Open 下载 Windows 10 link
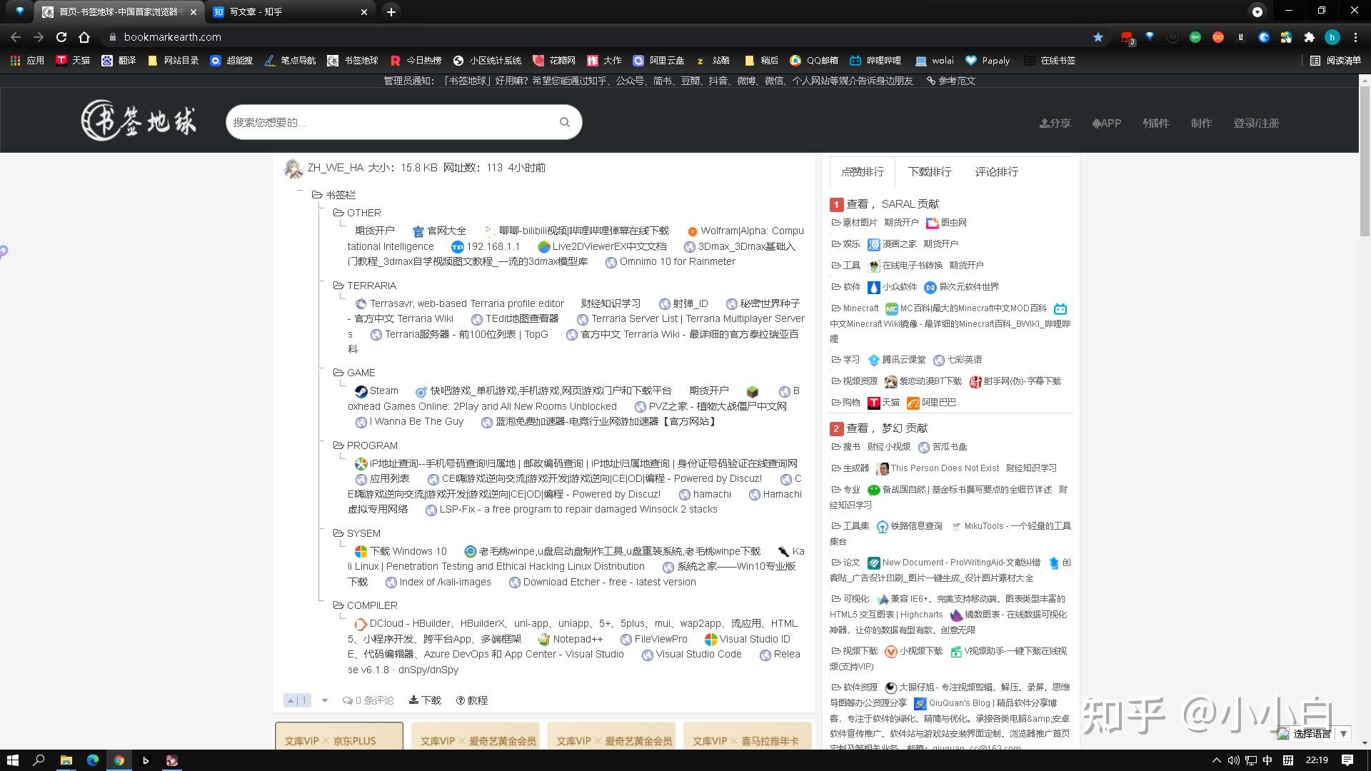 pyautogui.click(x=401, y=551)
